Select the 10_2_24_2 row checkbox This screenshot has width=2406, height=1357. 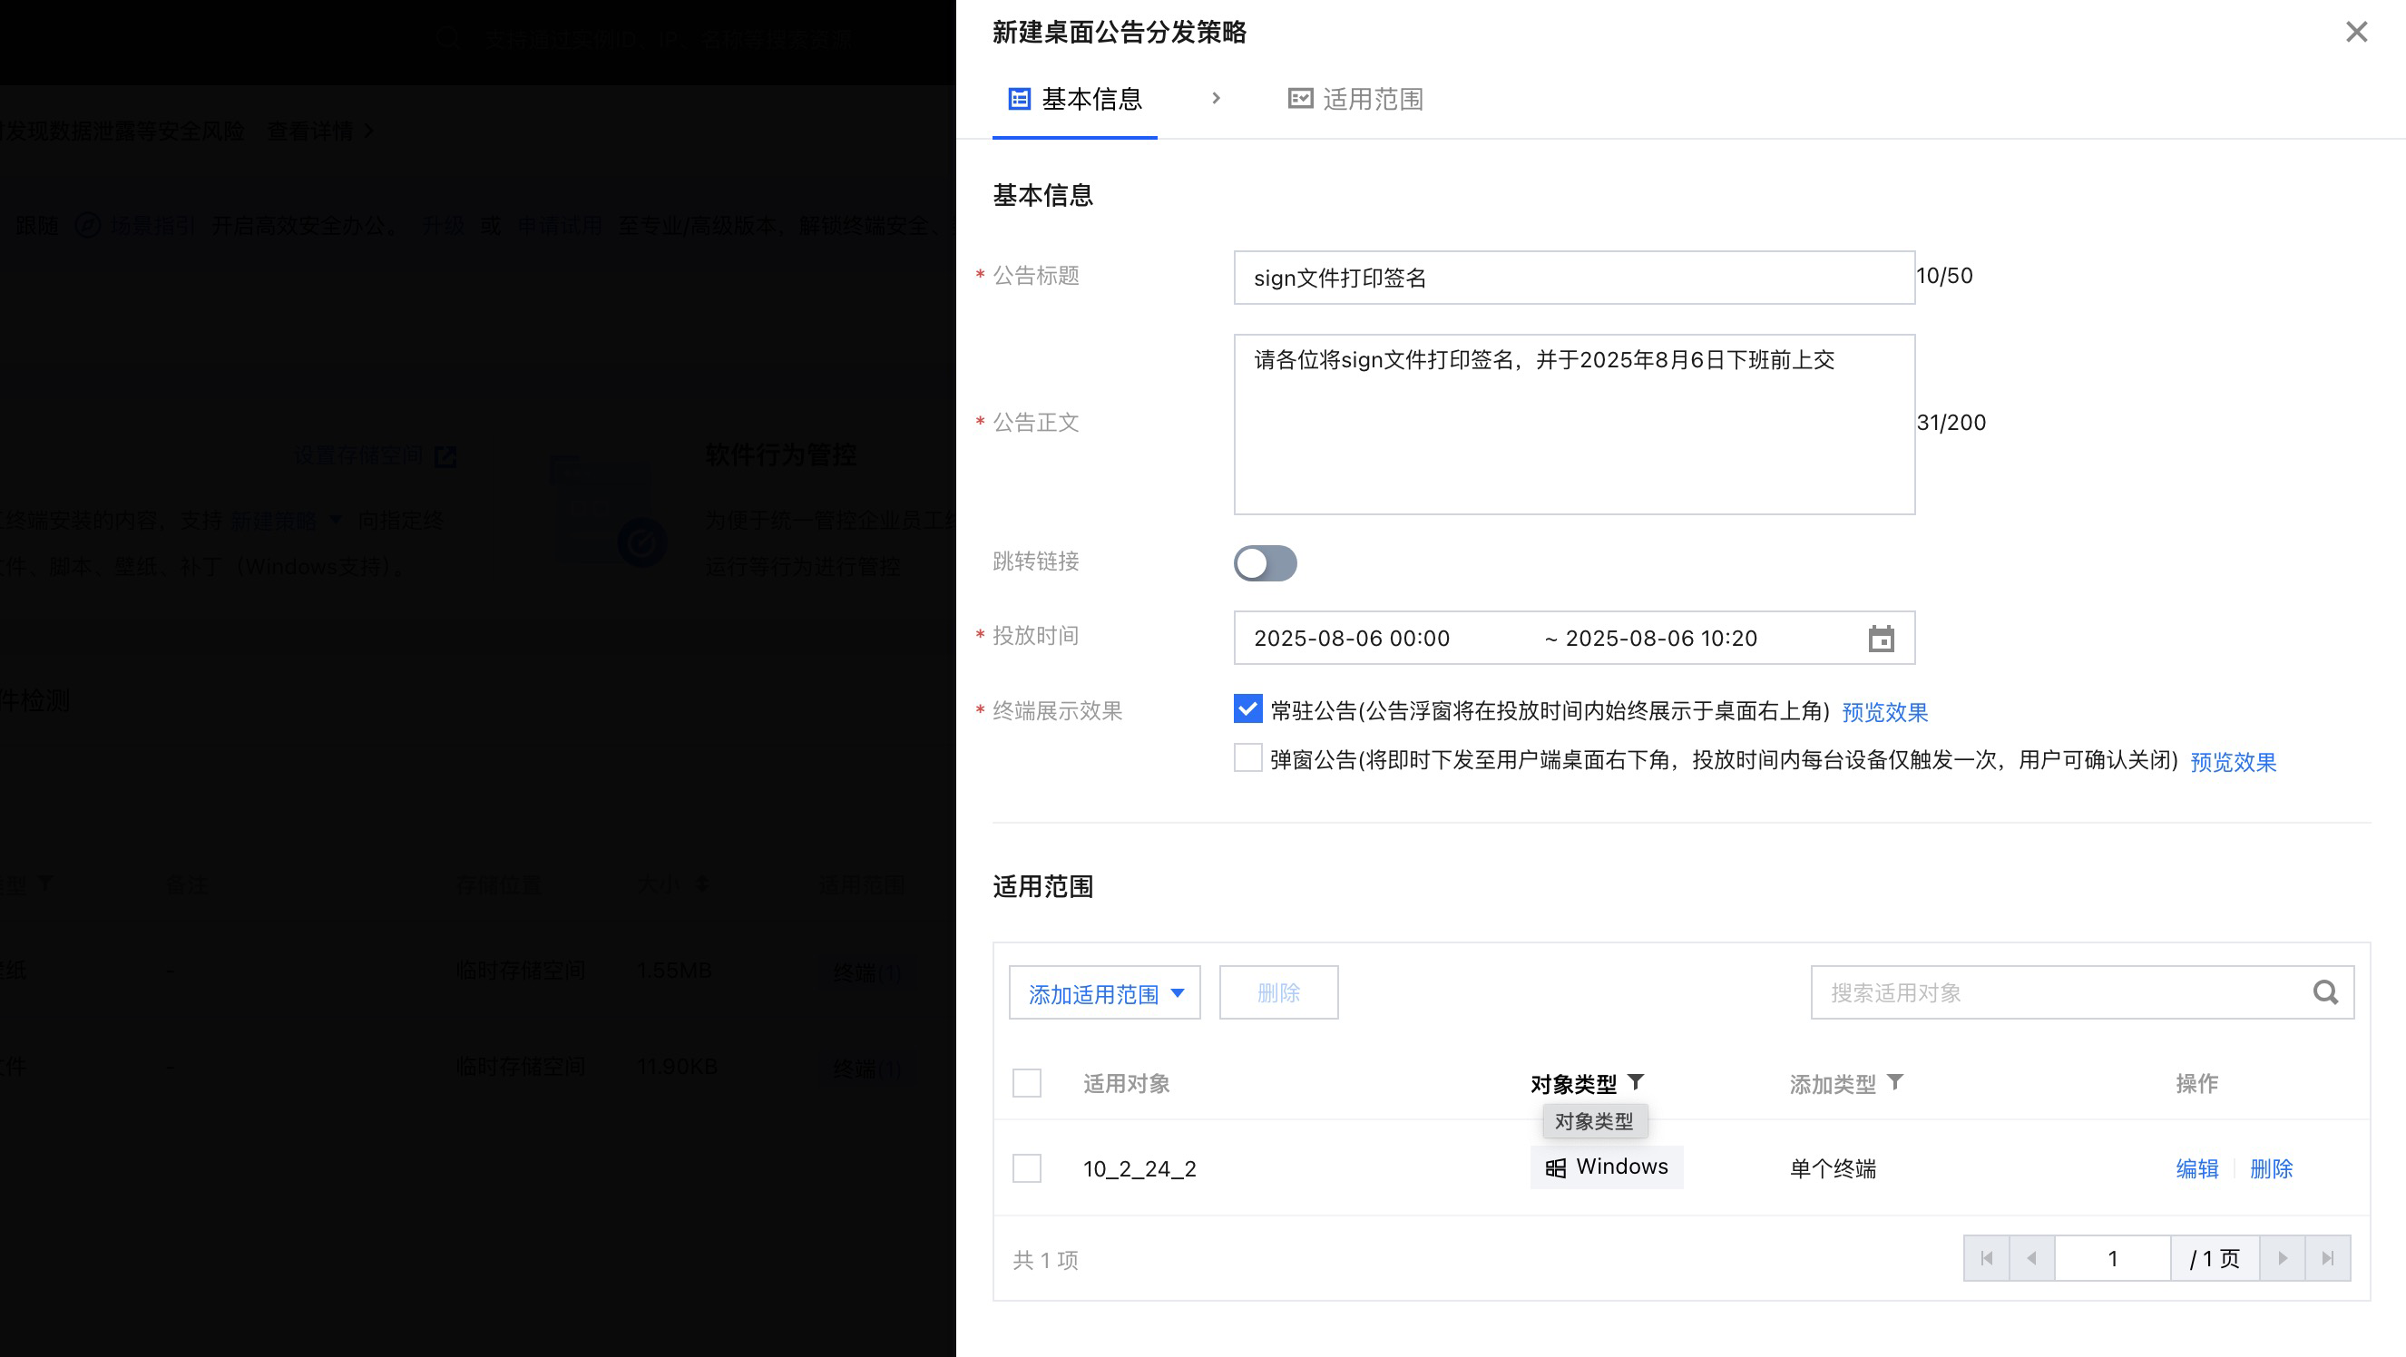(1026, 1168)
